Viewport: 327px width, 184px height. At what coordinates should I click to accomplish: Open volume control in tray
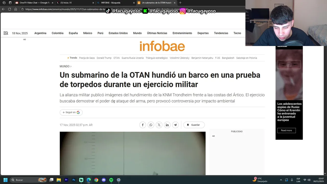click(309, 180)
